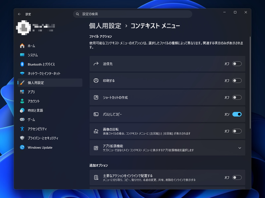Click the user profile avatar
265x198 pixels.
[x=23, y=28]
